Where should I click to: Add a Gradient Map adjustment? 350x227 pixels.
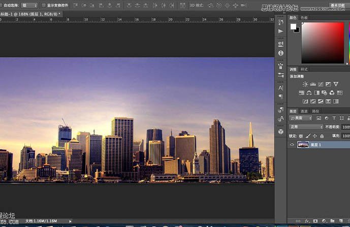(336, 102)
